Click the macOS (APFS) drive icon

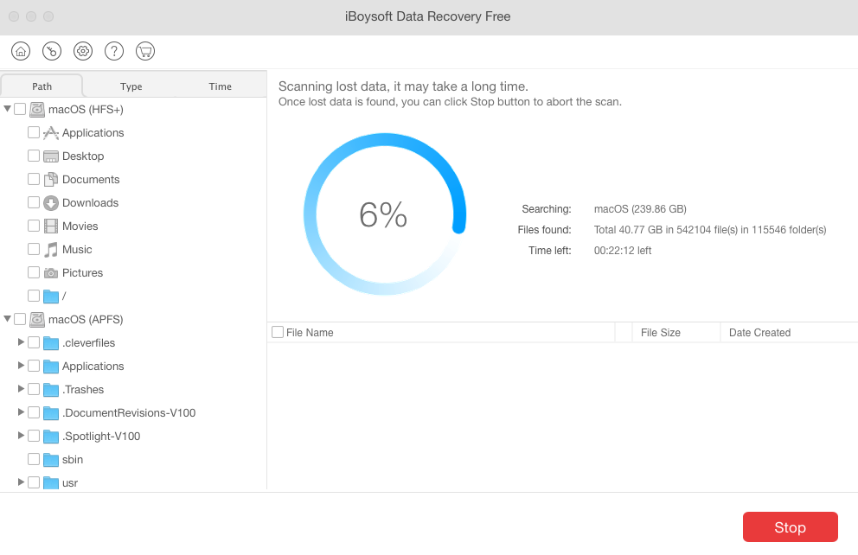(x=37, y=319)
